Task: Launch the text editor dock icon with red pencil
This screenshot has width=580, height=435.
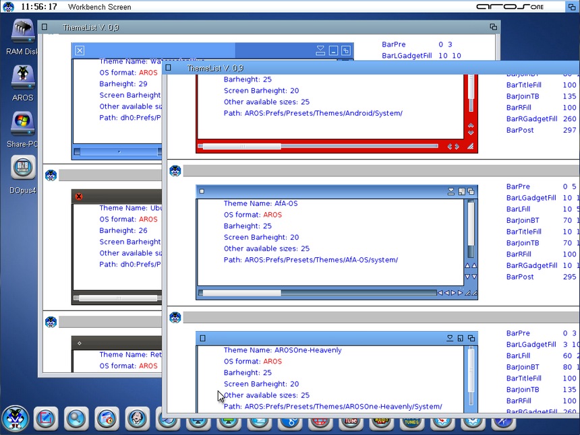Action: (46, 419)
